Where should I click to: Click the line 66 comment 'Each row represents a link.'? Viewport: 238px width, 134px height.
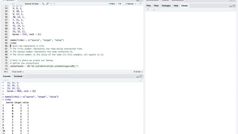point(28,46)
